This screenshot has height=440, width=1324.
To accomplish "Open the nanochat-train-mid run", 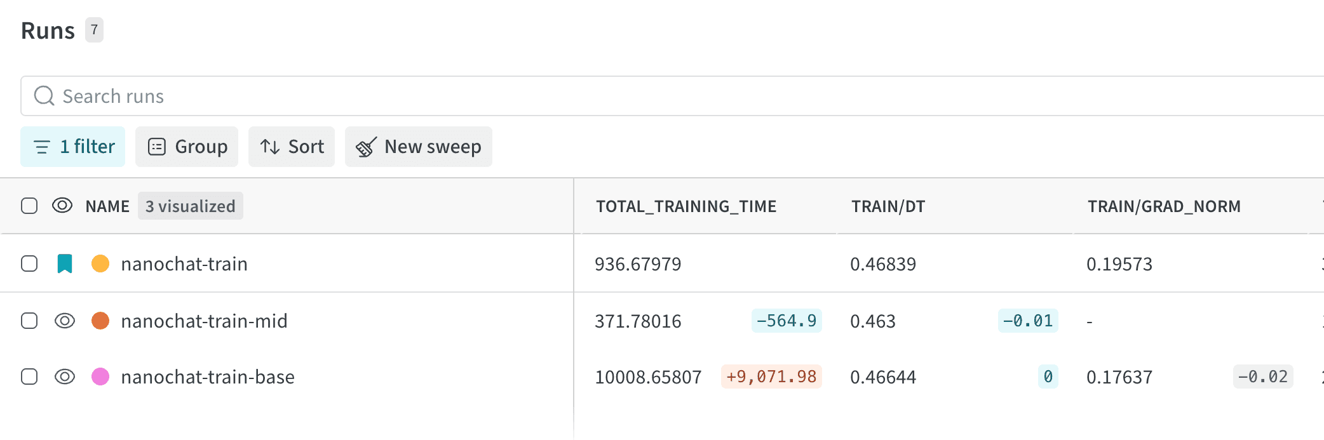I will (204, 321).
